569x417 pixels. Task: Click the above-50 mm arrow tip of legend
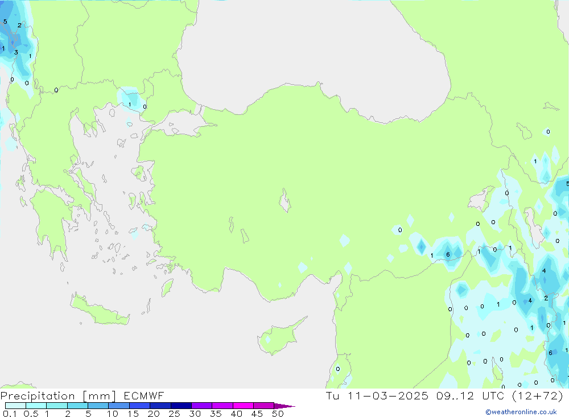284,406
